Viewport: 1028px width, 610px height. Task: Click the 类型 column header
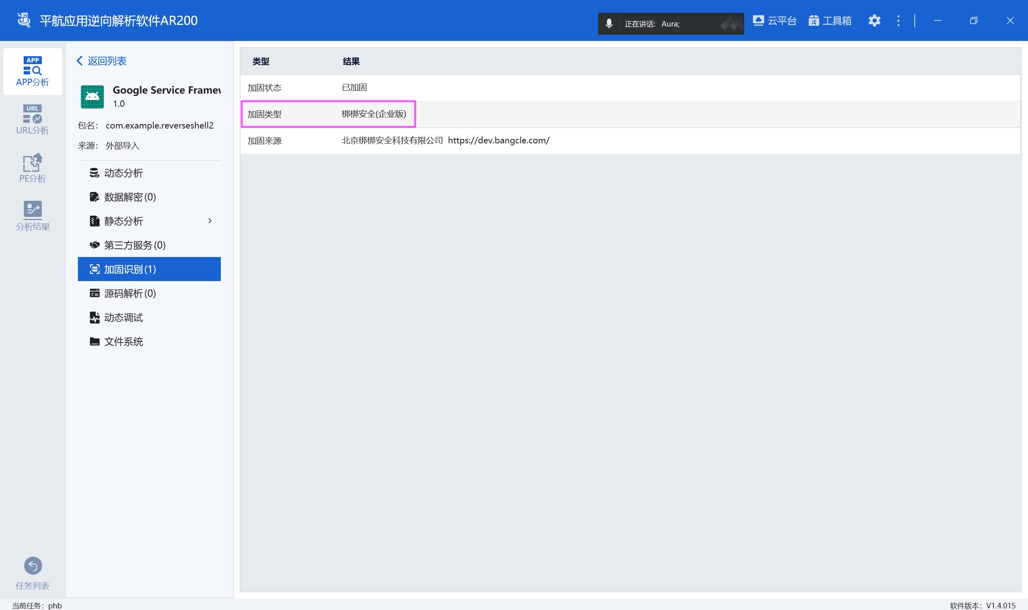(261, 61)
